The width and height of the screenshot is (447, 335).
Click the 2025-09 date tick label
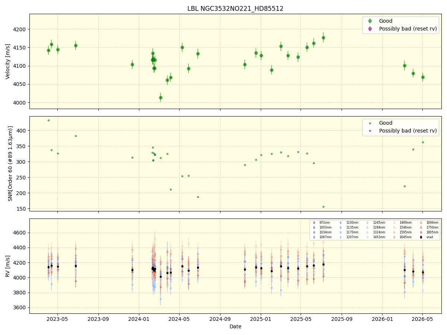click(x=342, y=319)
